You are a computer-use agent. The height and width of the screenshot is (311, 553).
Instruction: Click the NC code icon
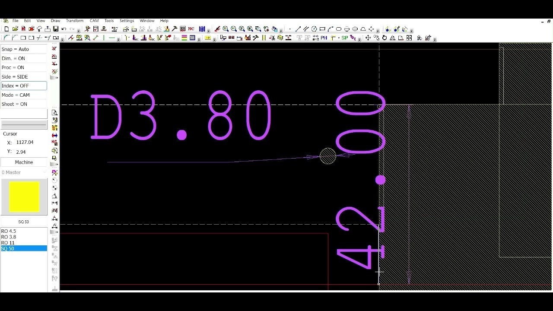pyautogui.click(x=191, y=29)
